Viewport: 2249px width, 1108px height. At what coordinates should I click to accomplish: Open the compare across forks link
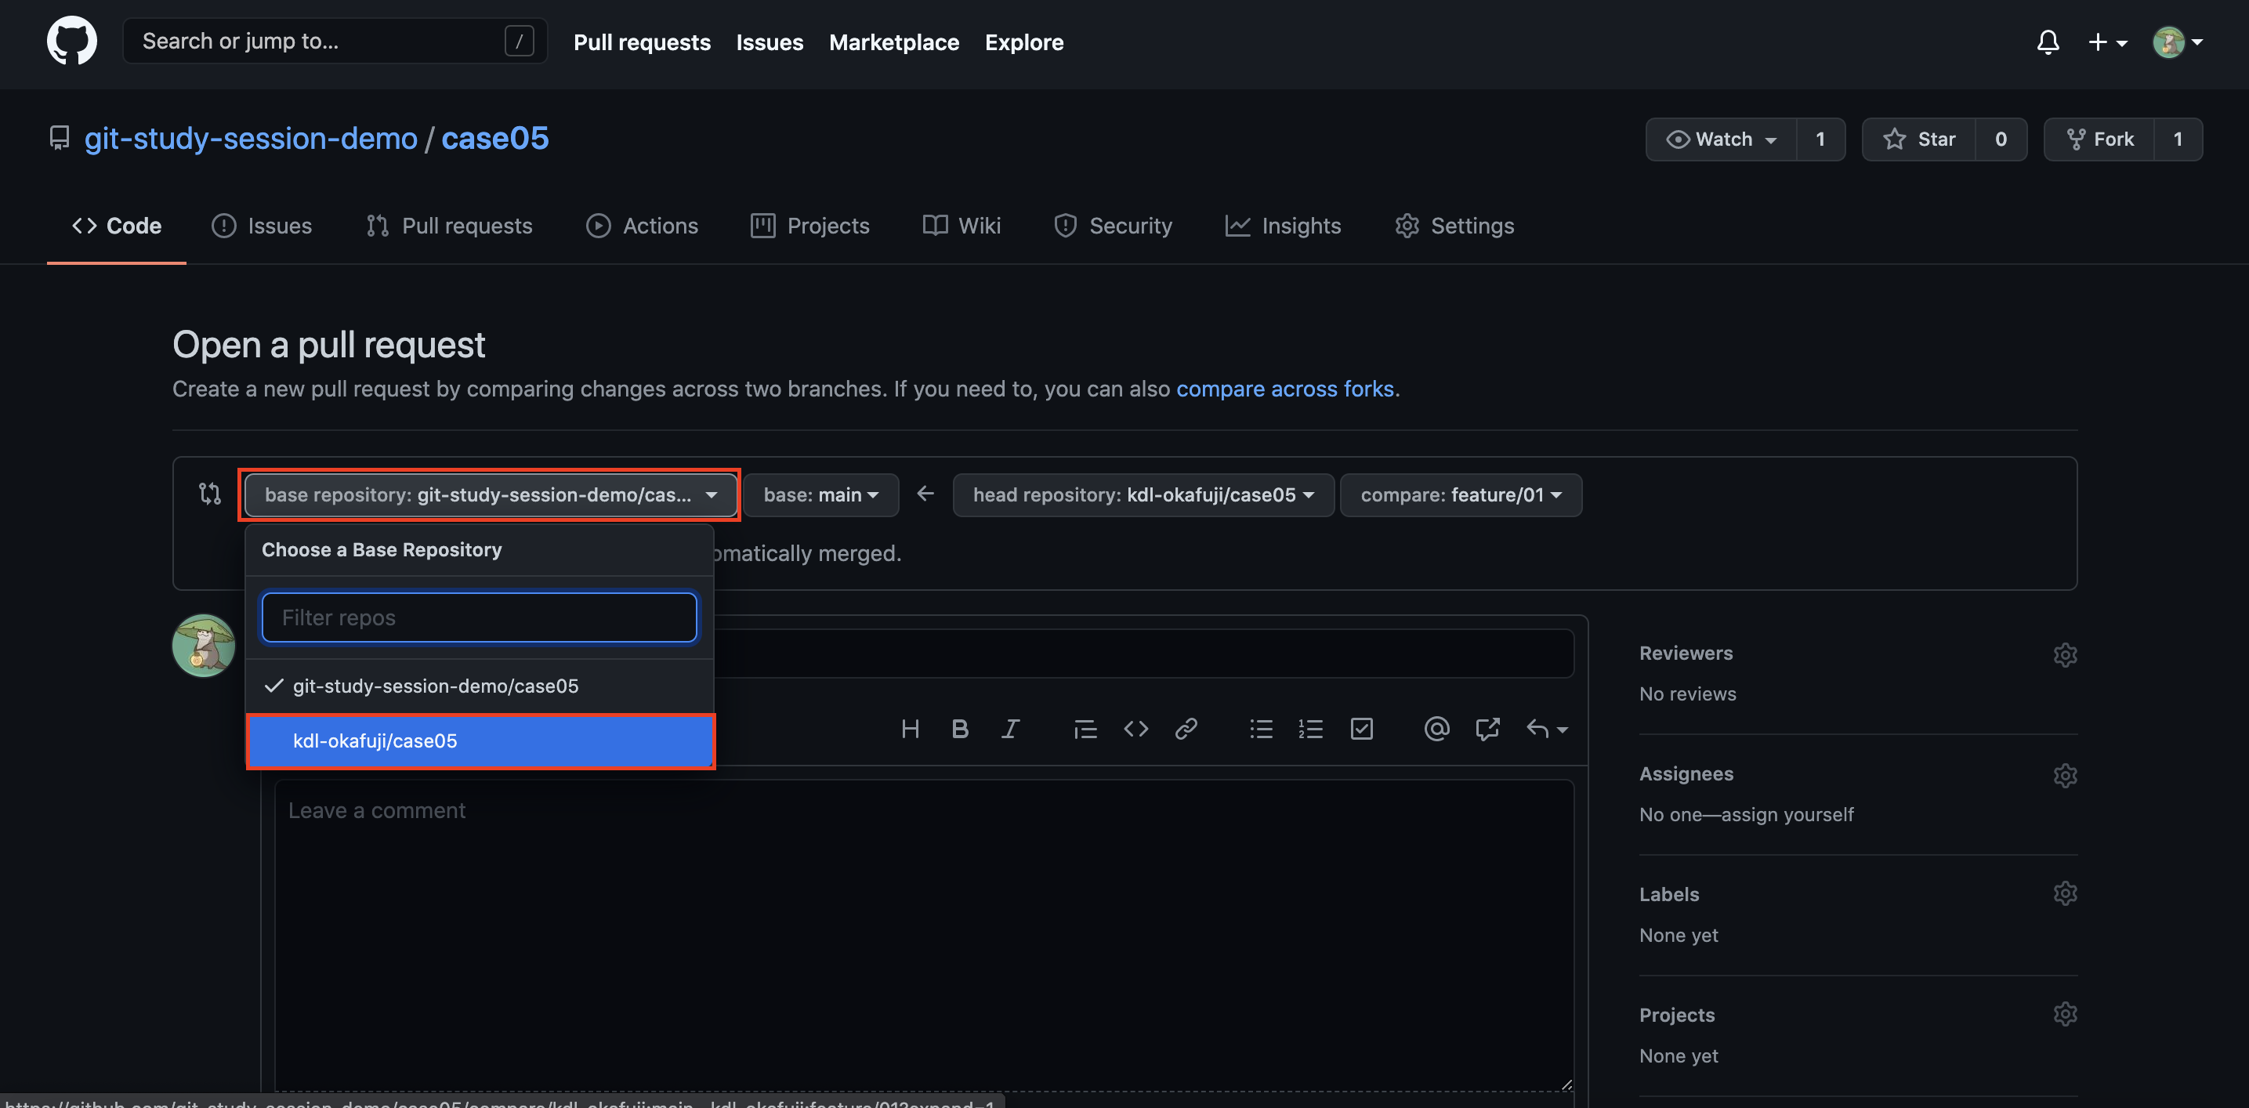[x=1285, y=389]
